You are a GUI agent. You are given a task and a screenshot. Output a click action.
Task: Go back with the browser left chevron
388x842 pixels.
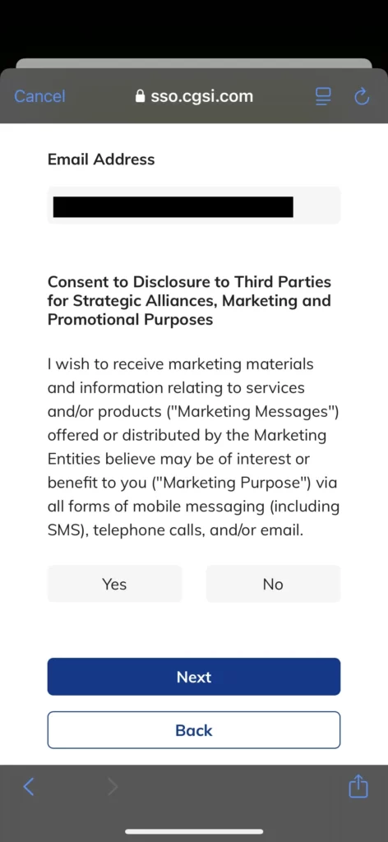coord(29,787)
